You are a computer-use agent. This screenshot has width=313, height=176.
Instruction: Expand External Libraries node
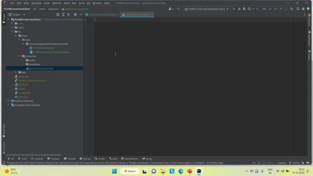(8, 101)
